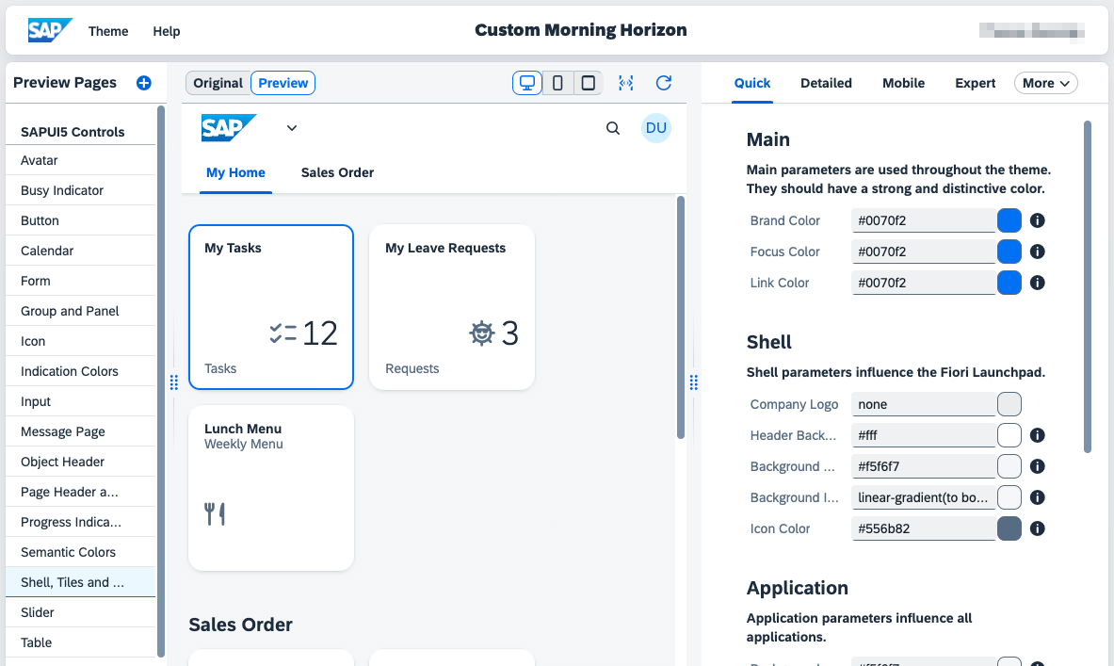Open the Focus Color swatch picker
The image size is (1114, 666).
click(1009, 252)
